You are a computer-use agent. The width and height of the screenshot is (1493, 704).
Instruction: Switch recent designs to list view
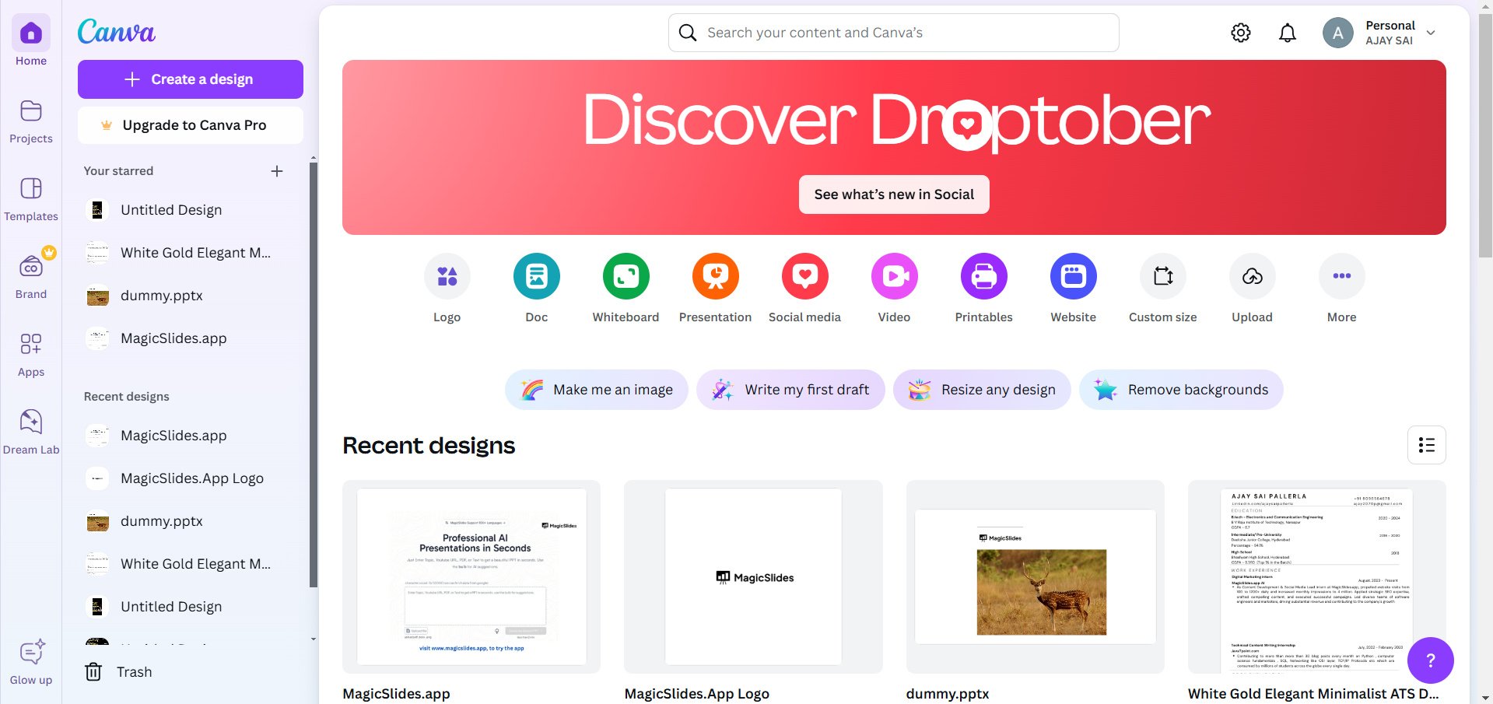(1427, 445)
